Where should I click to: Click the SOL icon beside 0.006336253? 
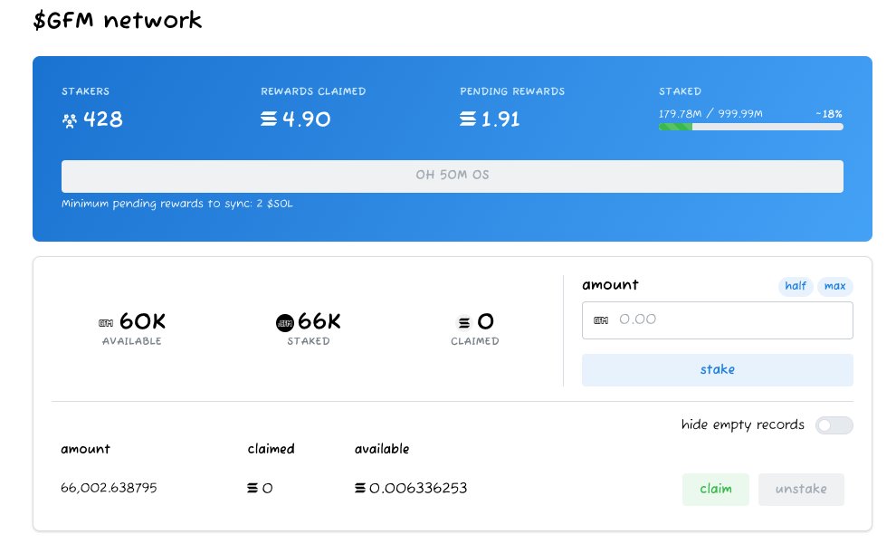click(360, 488)
